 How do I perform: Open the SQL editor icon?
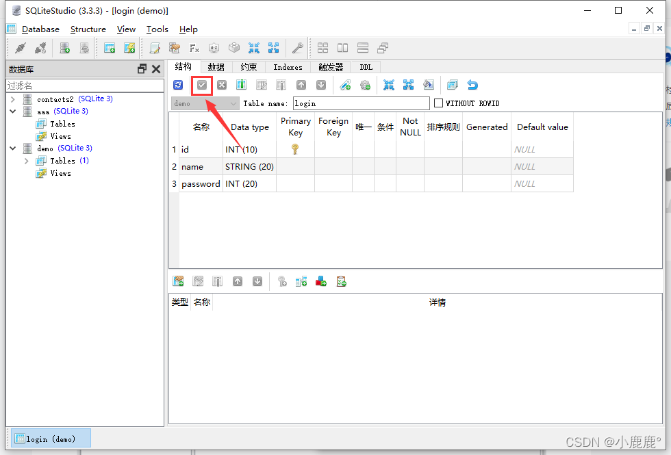155,48
